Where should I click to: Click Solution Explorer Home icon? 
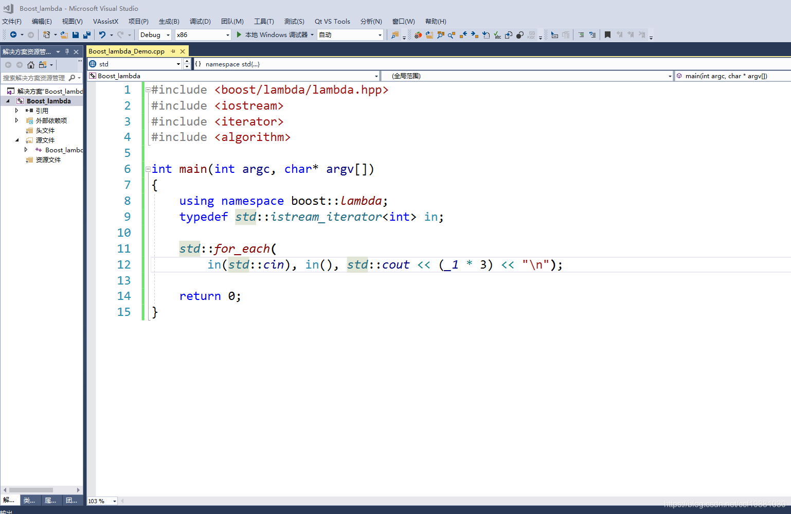point(31,65)
